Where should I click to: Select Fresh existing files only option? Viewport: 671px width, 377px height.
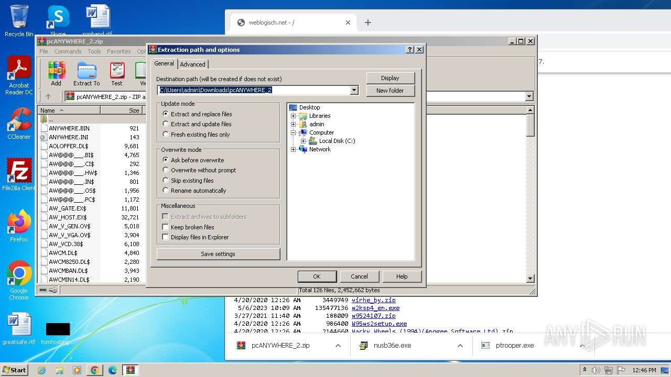click(196, 135)
